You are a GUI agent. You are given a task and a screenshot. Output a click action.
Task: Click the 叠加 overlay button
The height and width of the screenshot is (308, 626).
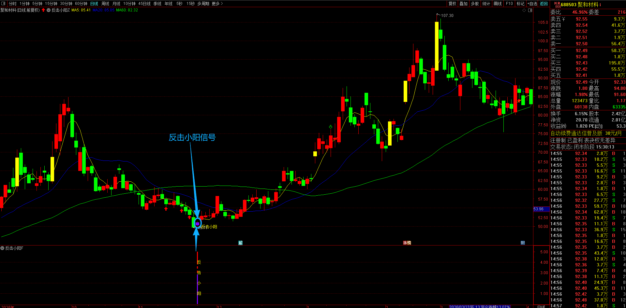(464, 4)
